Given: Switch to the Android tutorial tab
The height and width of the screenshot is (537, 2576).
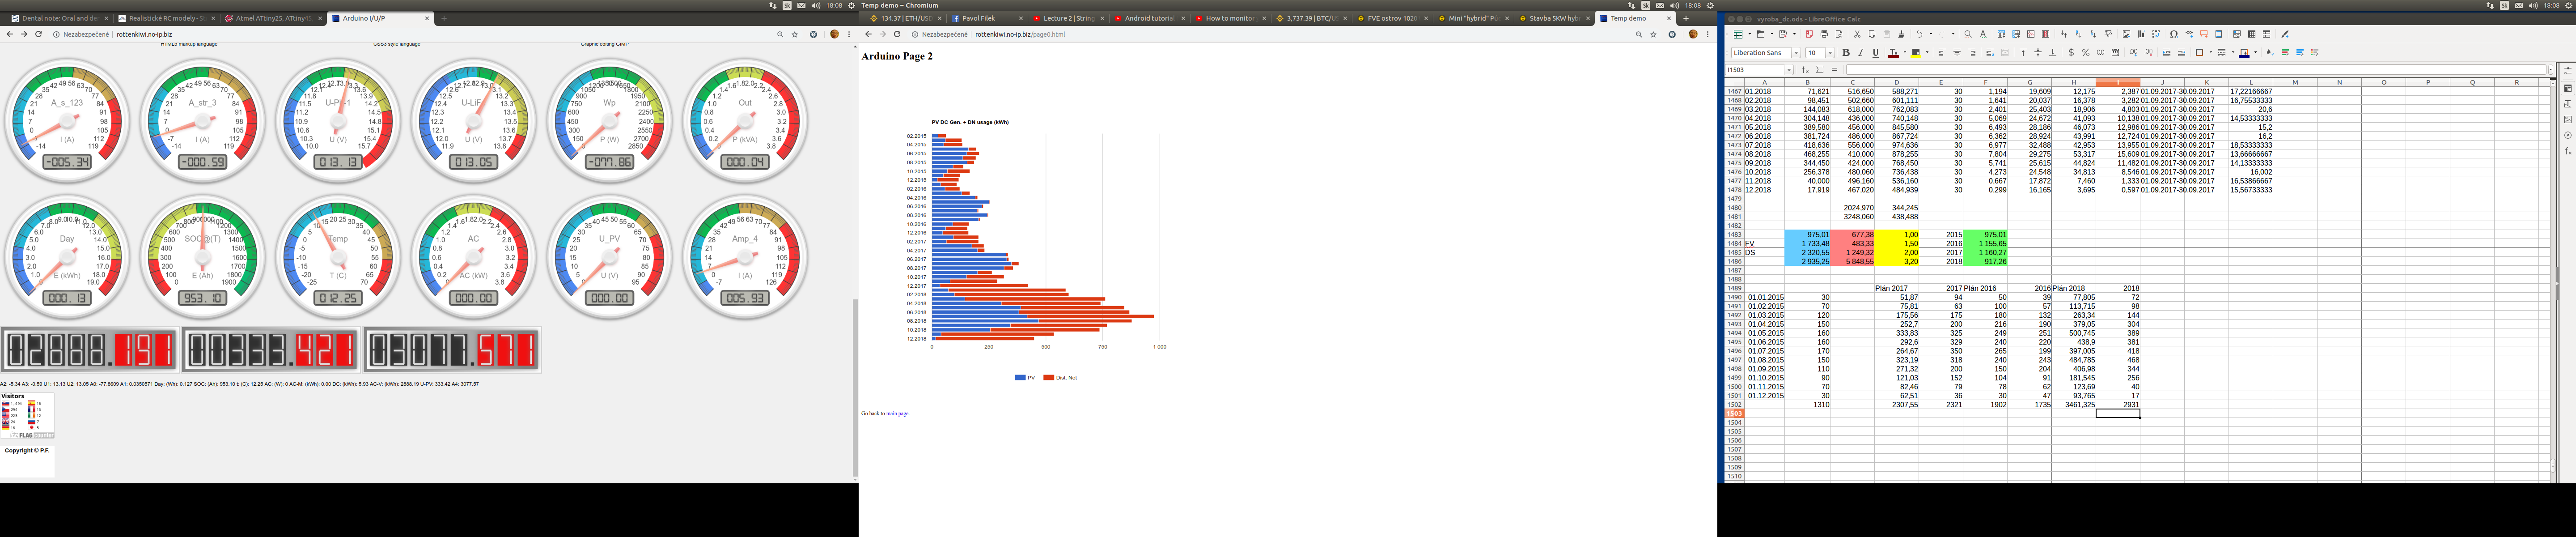Looking at the screenshot, I should [x=1149, y=18].
